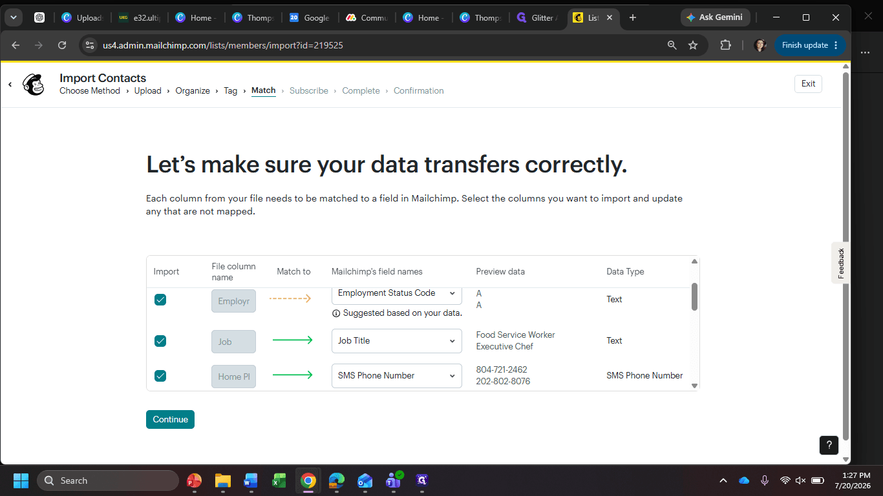Screen dimensions: 883x496
Task: Click the 'Executive Chef' preview text
Action: (x=505, y=346)
